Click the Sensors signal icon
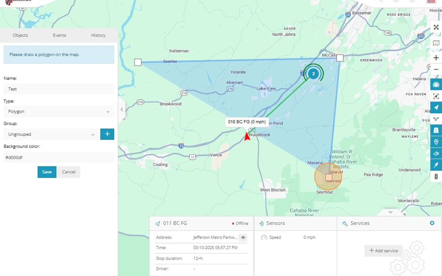442x276 pixels. point(261,223)
